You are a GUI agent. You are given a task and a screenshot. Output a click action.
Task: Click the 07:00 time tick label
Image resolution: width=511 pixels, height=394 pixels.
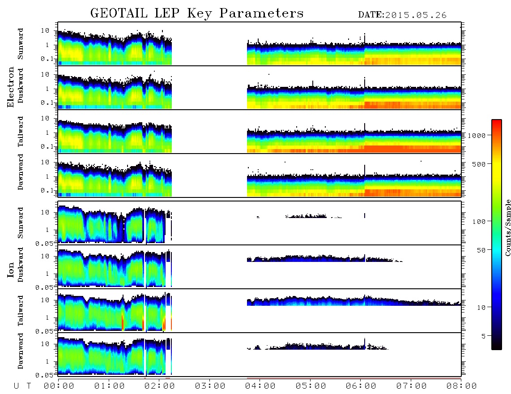[412, 386]
